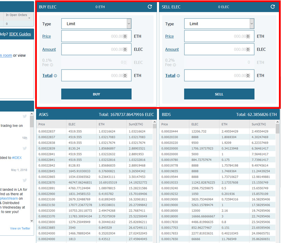Open Price link in BUY ELEC panel
The width and height of the screenshot is (281, 243).
(47, 37)
